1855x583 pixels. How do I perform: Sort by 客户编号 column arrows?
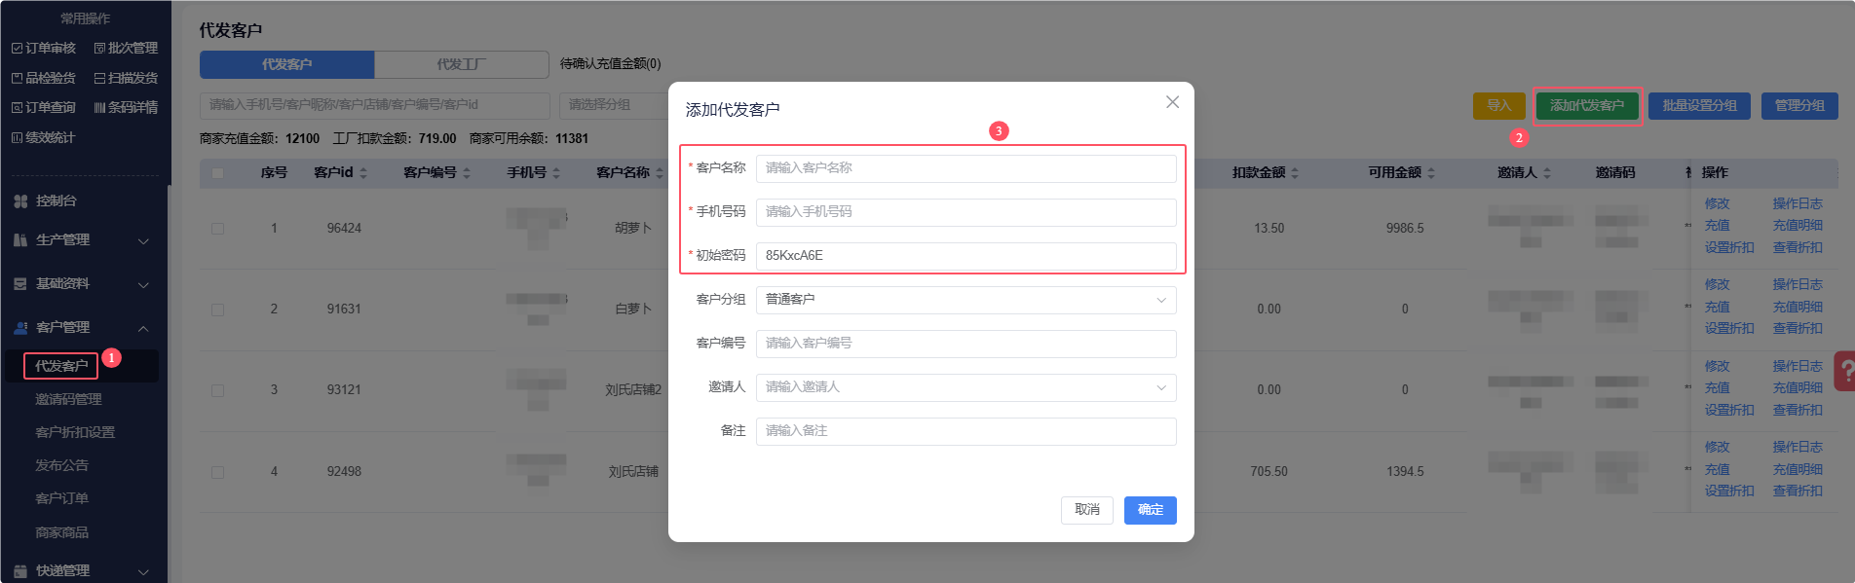pos(467,173)
